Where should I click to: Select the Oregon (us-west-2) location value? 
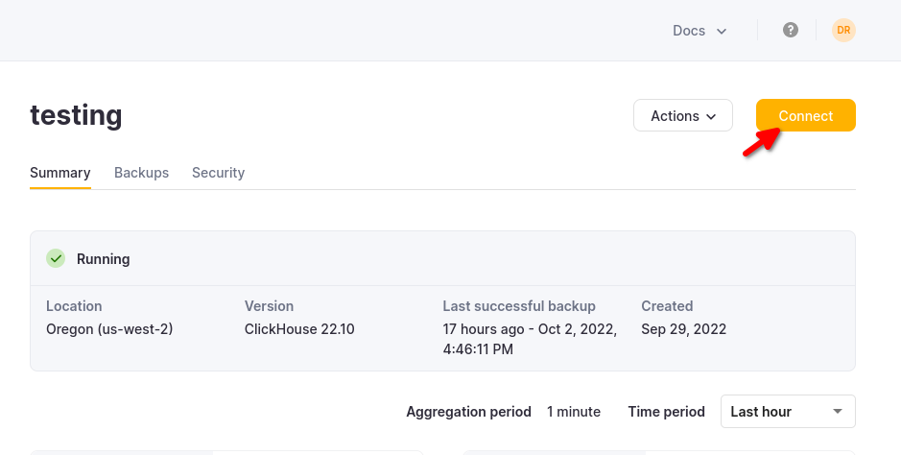click(x=109, y=329)
